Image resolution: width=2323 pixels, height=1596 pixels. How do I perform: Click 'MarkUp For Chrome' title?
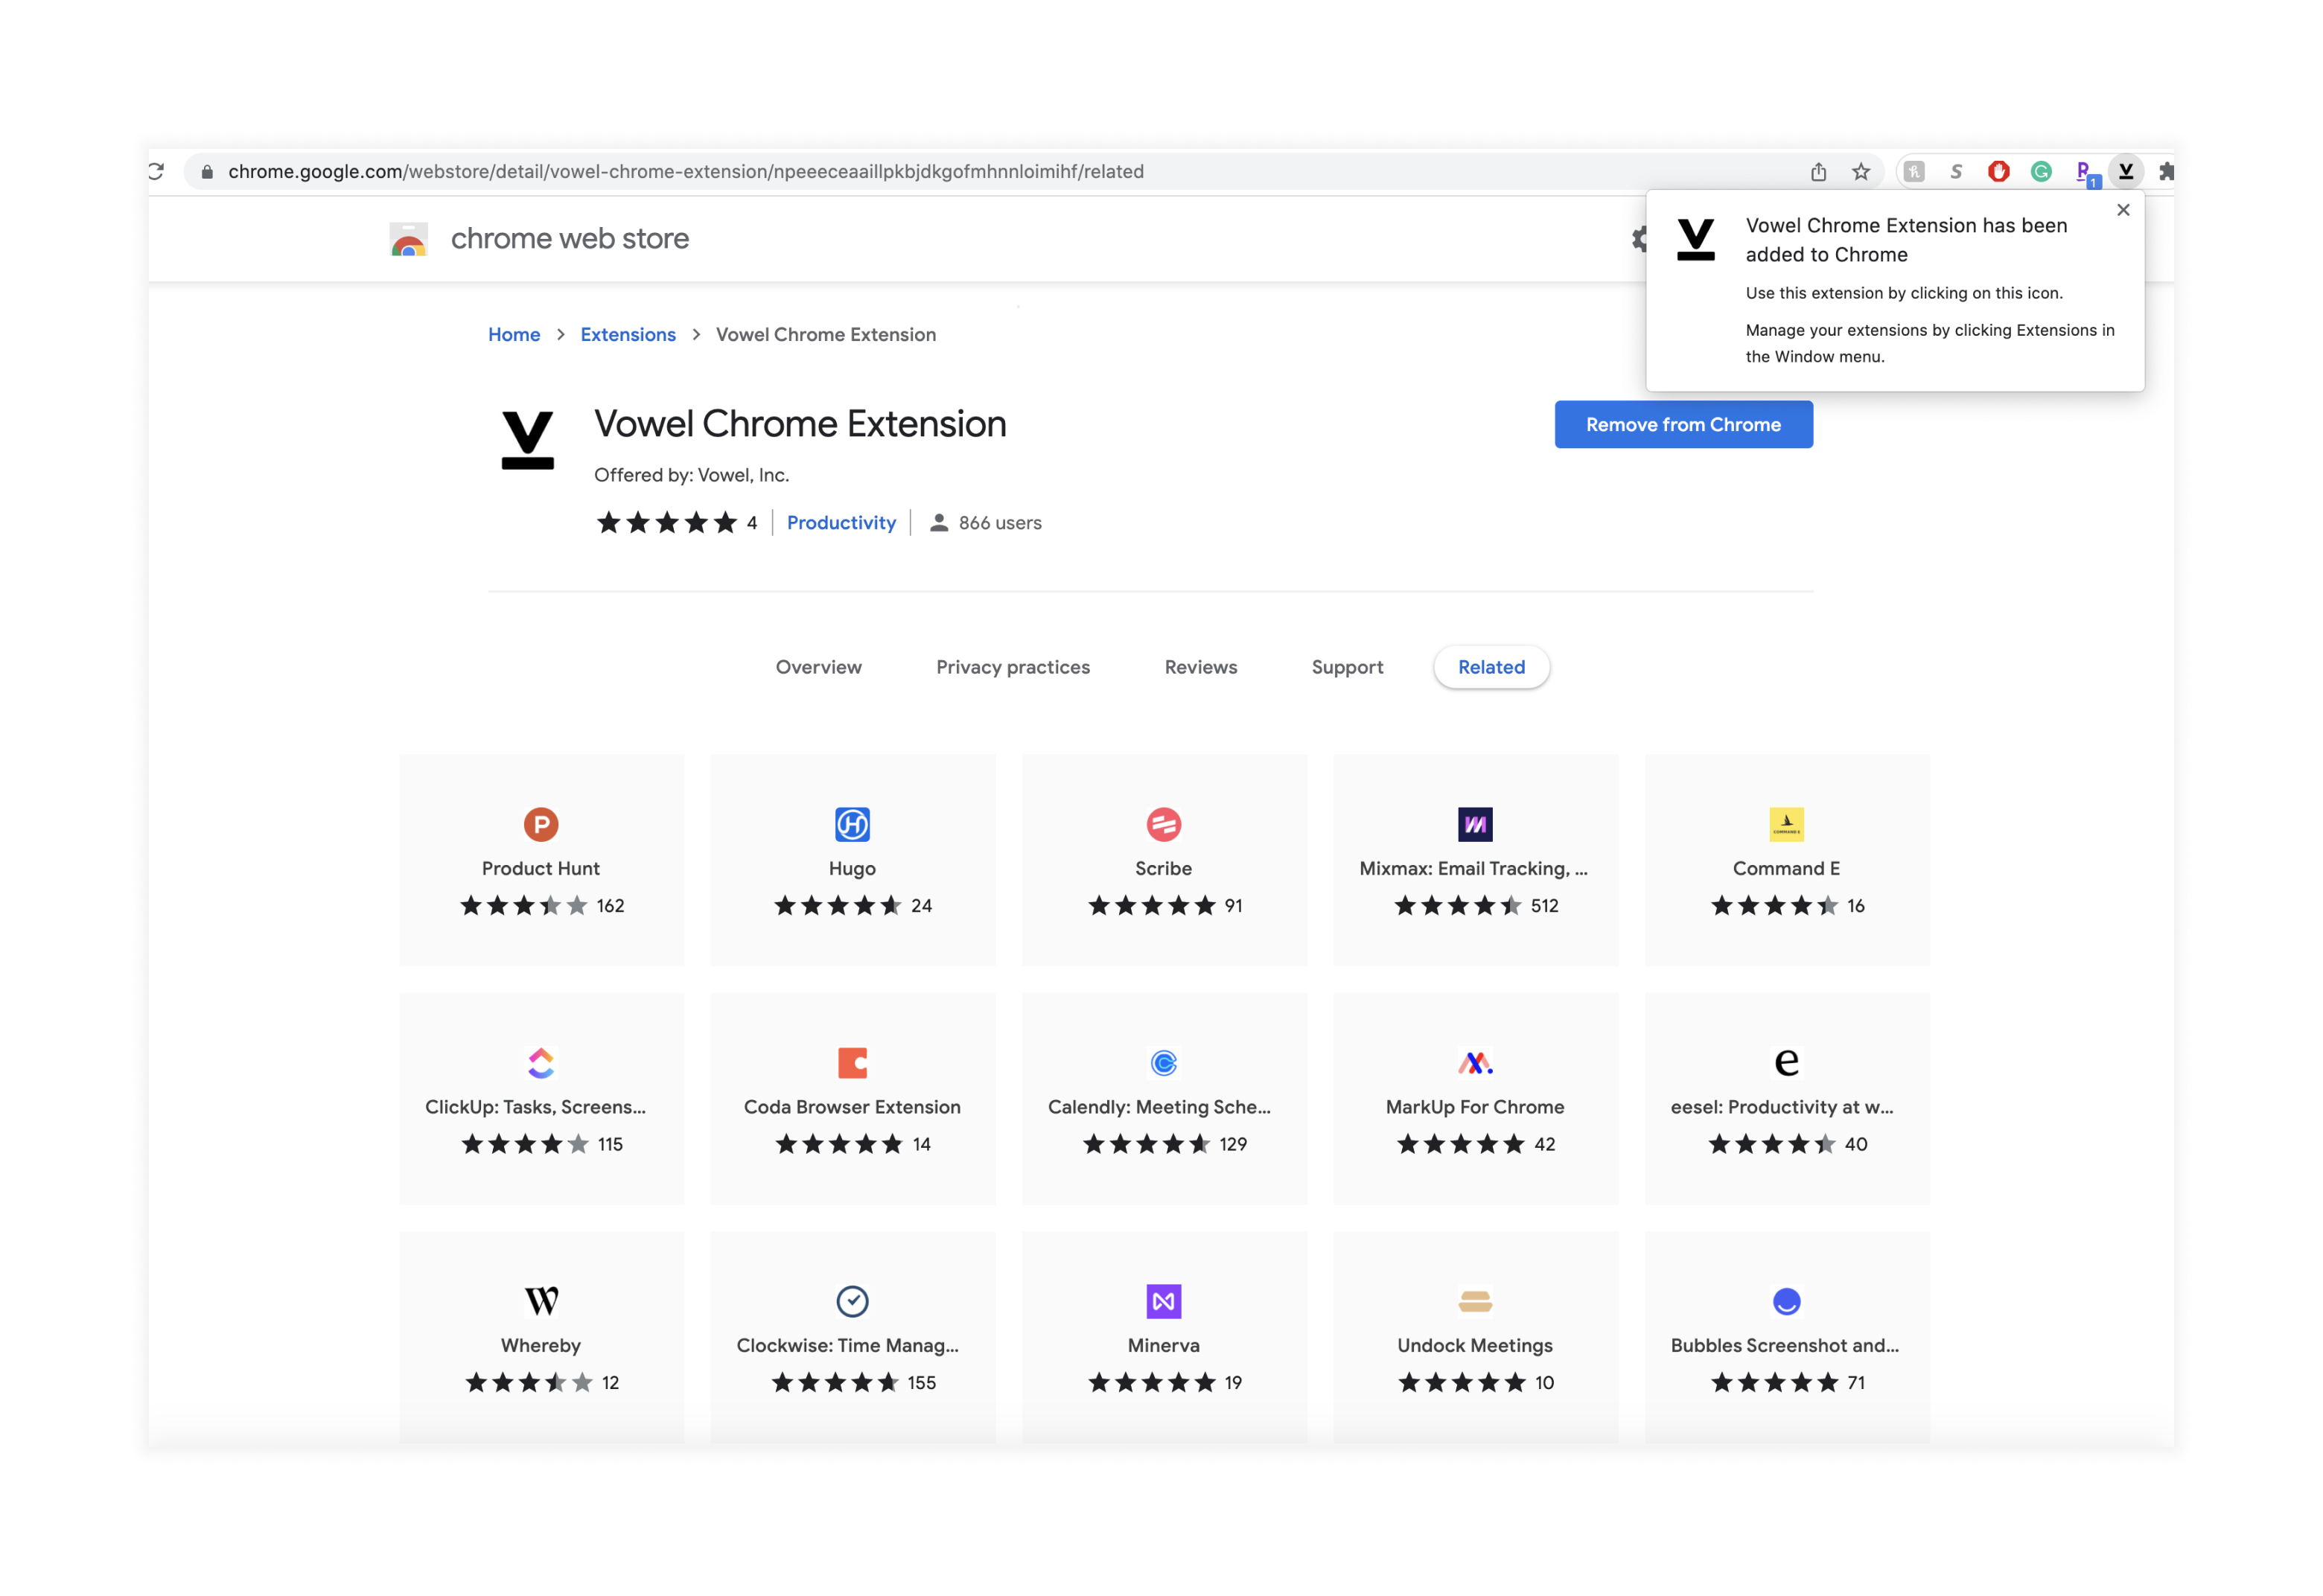tap(1475, 1107)
